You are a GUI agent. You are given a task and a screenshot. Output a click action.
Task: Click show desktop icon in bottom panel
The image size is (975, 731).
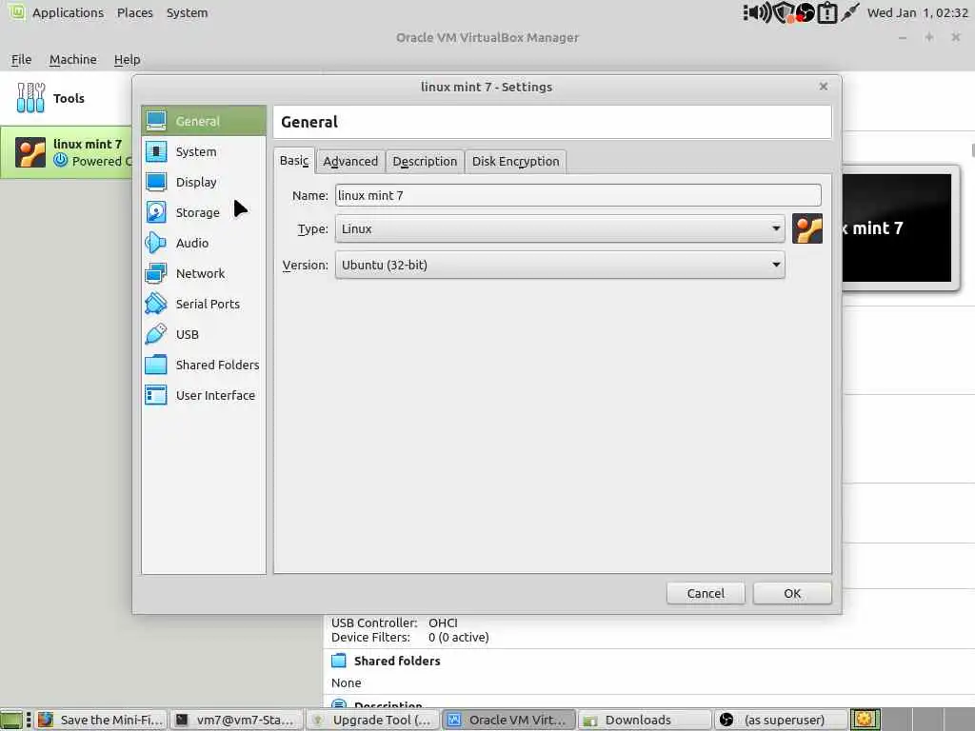click(x=11, y=720)
